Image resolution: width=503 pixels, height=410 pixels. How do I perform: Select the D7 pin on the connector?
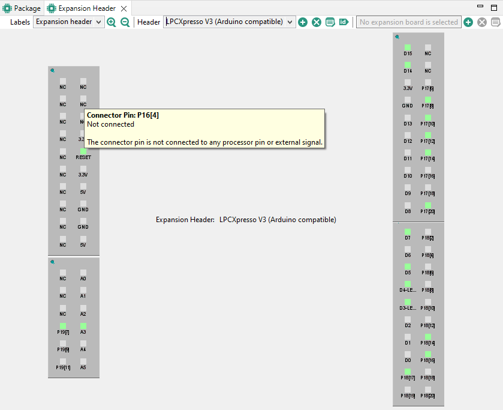408,231
